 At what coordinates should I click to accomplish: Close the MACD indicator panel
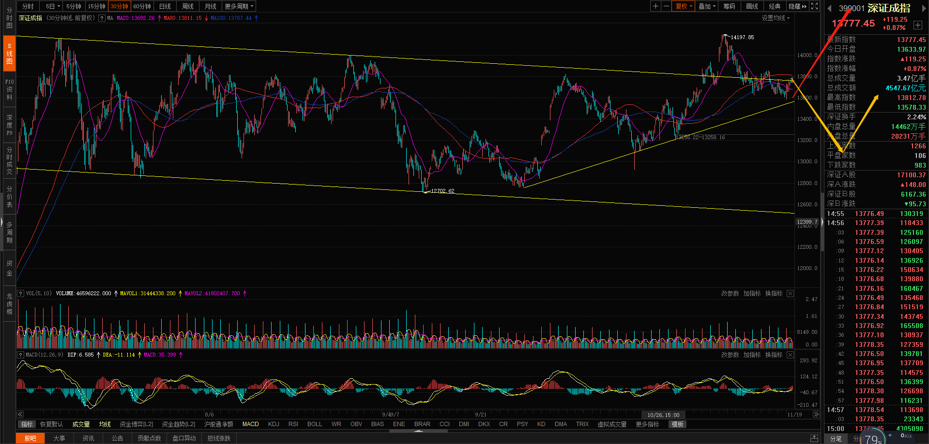coord(790,355)
